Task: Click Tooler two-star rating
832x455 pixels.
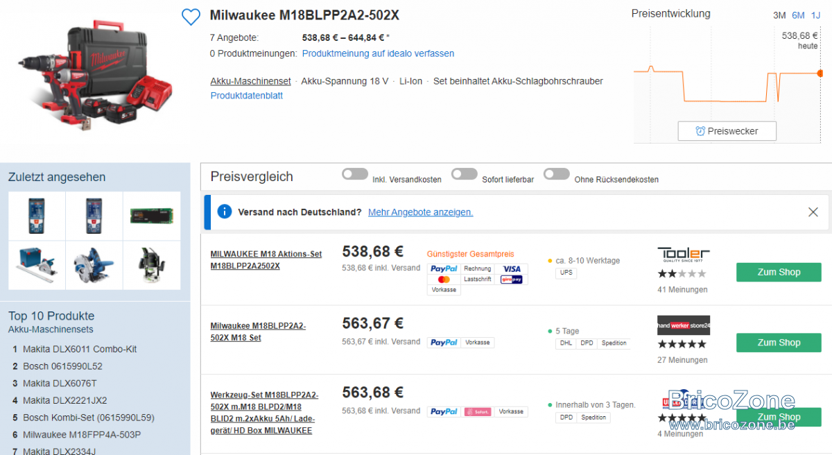Action: 682,274
